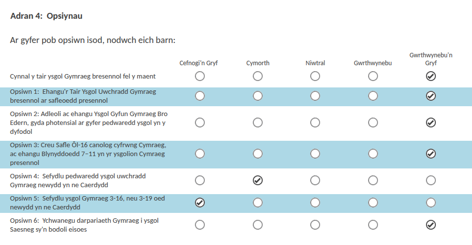The height and width of the screenshot is (245, 472).
Task: Select Niwtral for Opsiwn 2
Action: 315,122
